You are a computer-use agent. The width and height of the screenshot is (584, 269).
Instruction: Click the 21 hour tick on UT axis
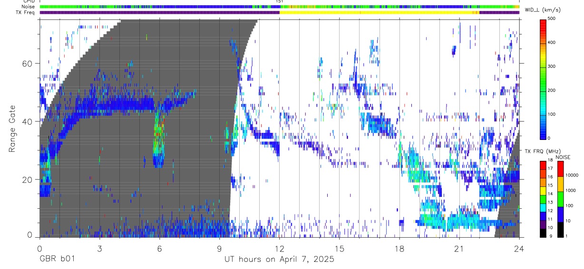pos(459,249)
